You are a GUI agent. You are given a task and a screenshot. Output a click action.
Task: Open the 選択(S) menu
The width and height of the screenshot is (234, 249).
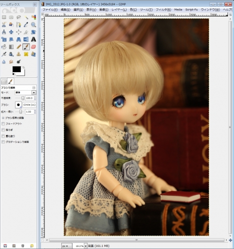(78, 9)
